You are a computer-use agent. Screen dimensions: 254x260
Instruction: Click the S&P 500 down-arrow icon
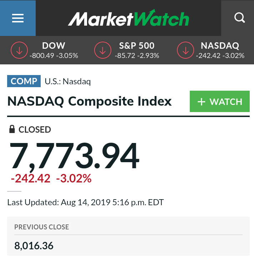tap(103, 51)
